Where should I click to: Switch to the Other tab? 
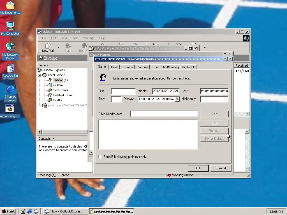click(155, 67)
